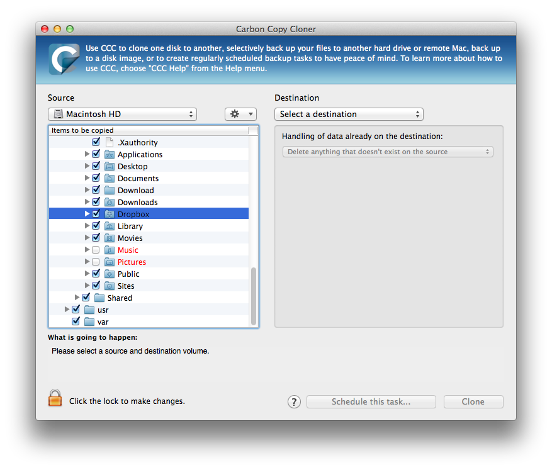
Task: Expand the Pictures folder triangle
Action: coord(87,261)
